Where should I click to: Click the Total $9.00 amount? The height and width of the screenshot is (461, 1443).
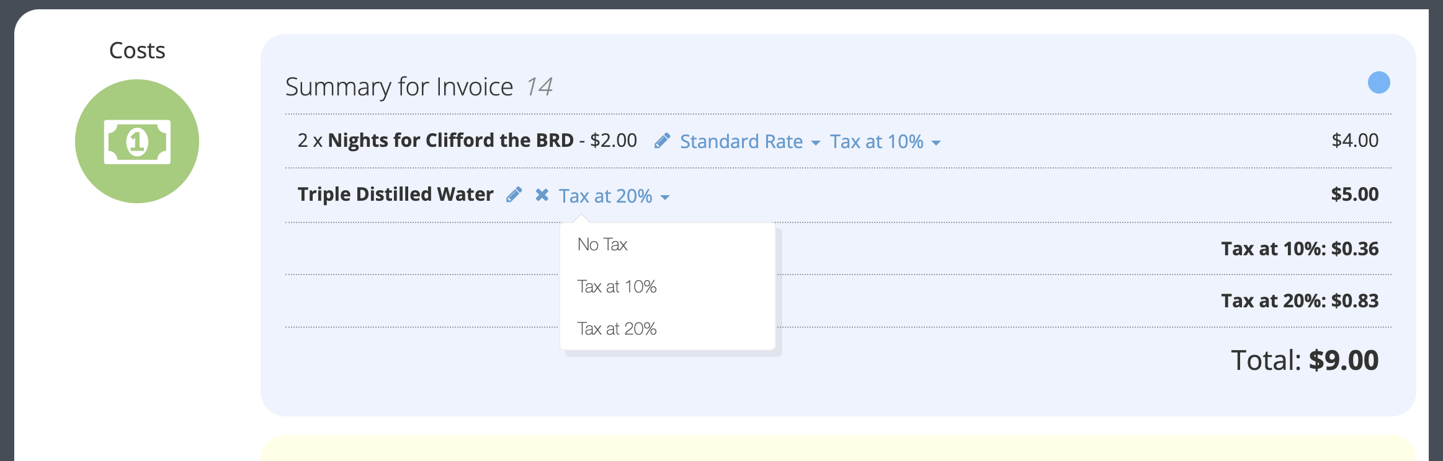[1305, 360]
